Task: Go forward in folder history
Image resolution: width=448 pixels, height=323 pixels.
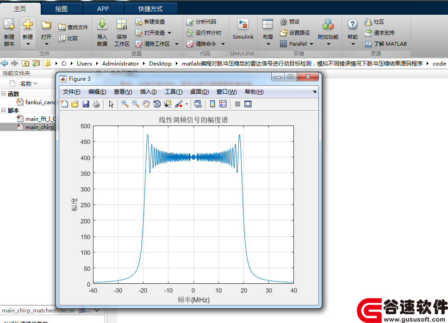Action: tap(14, 63)
